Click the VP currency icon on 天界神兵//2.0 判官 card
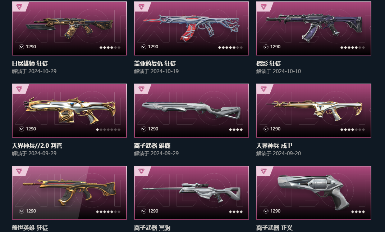 tap(22, 129)
